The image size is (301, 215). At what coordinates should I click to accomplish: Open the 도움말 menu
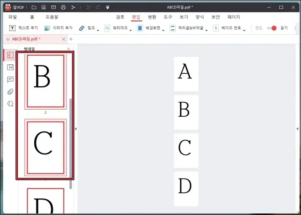tap(52, 17)
